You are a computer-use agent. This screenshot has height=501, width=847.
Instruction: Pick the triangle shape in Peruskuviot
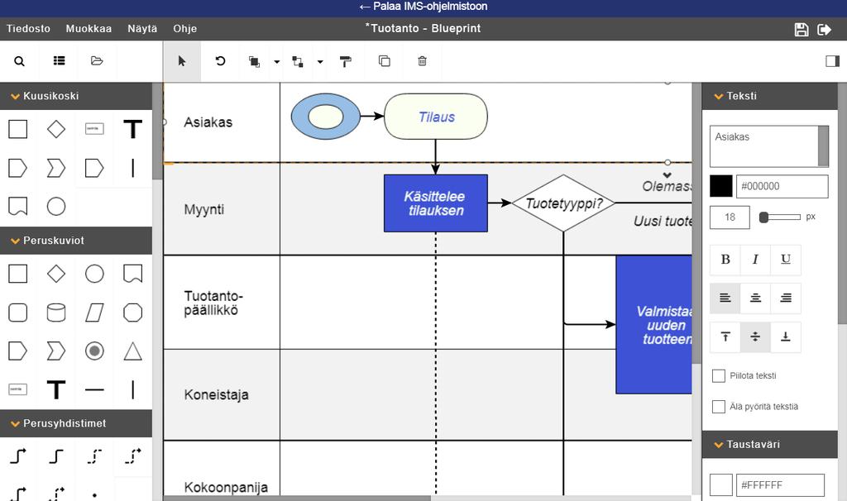tap(133, 351)
